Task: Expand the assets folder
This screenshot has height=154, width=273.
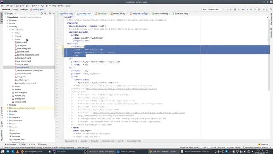Action: pos(8,20)
